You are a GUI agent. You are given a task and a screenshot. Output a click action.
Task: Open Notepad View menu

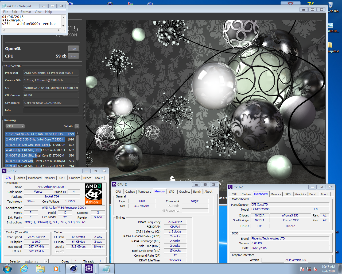click(38, 12)
